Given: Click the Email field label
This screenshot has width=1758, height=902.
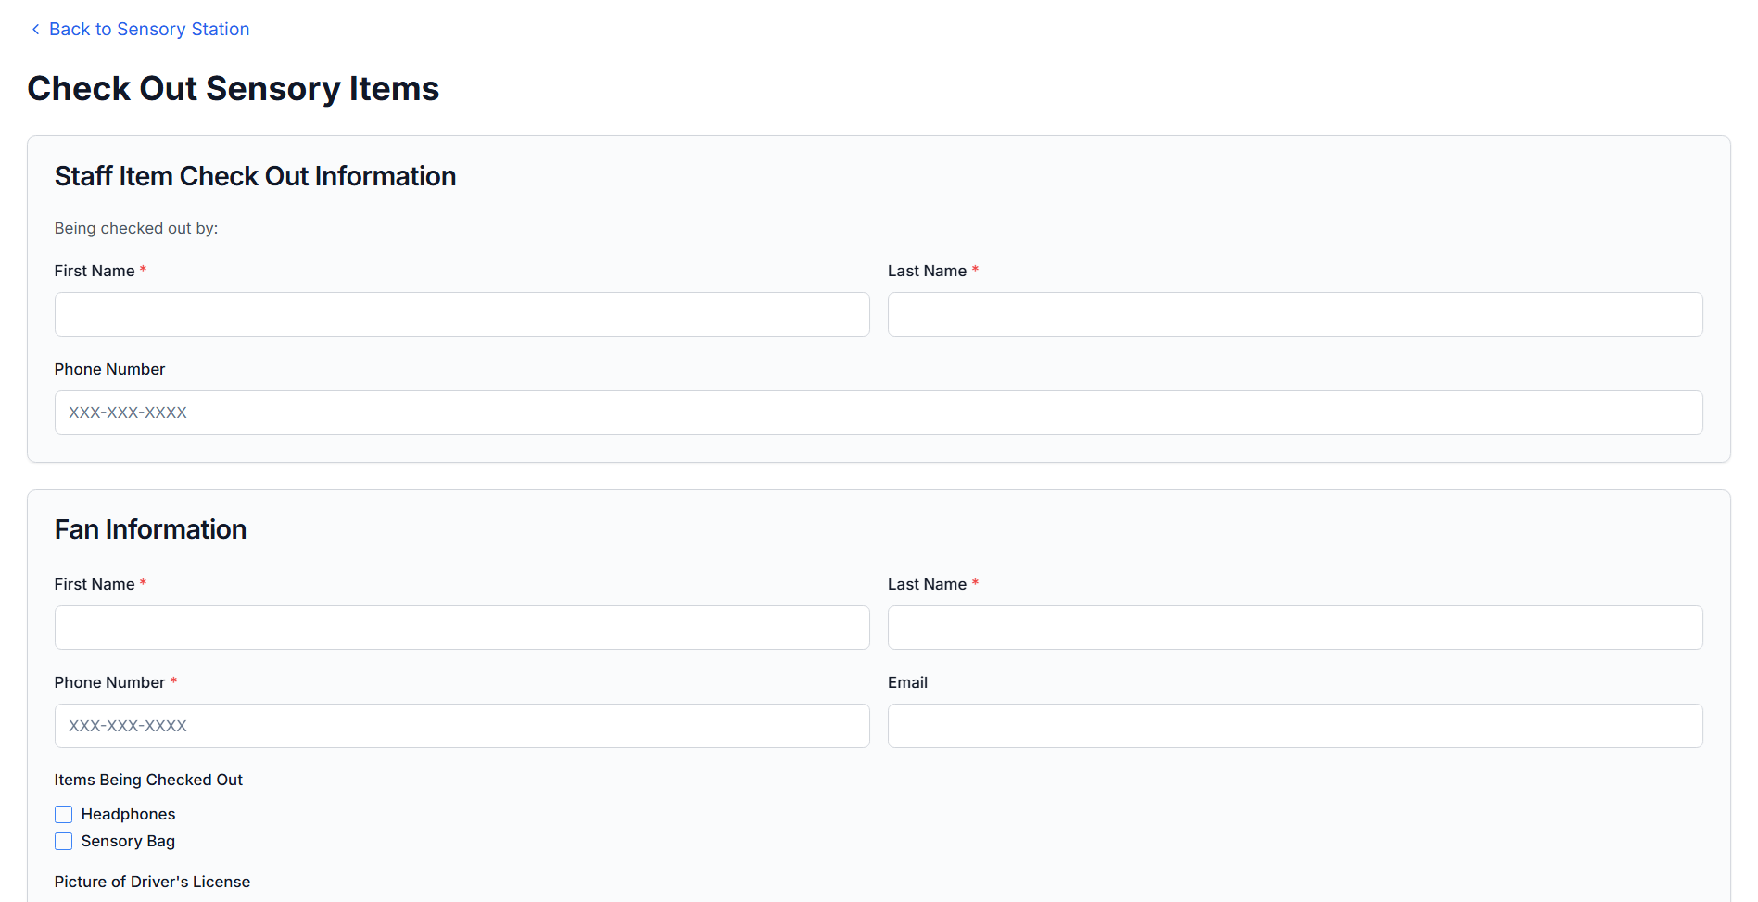Looking at the screenshot, I should [x=907, y=682].
